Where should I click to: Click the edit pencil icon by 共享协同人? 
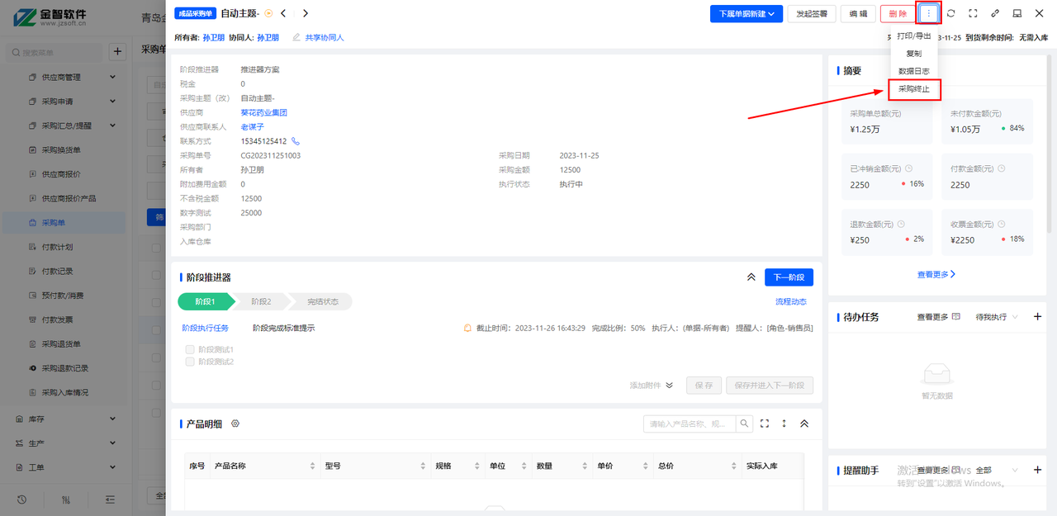(296, 37)
